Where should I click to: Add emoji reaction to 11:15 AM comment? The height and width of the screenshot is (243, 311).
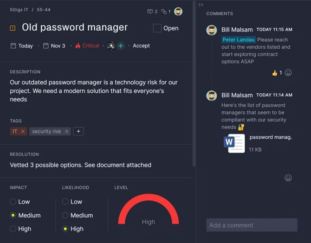pos(288,73)
